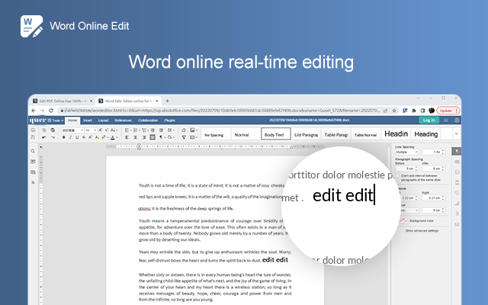Apply the Body Text style
This screenshot has width=488, height=305.
[x=274, y=134]
